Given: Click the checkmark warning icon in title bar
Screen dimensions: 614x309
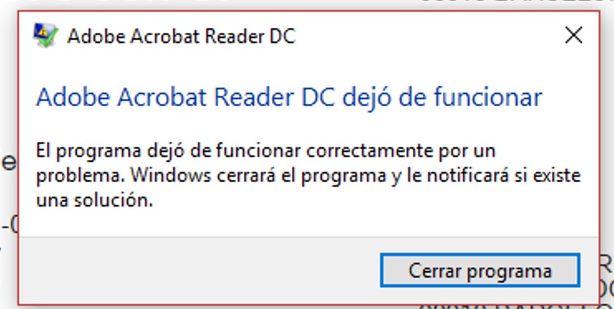Looking at the screenshot, I should pyautogui.click(x=46, y=36).
